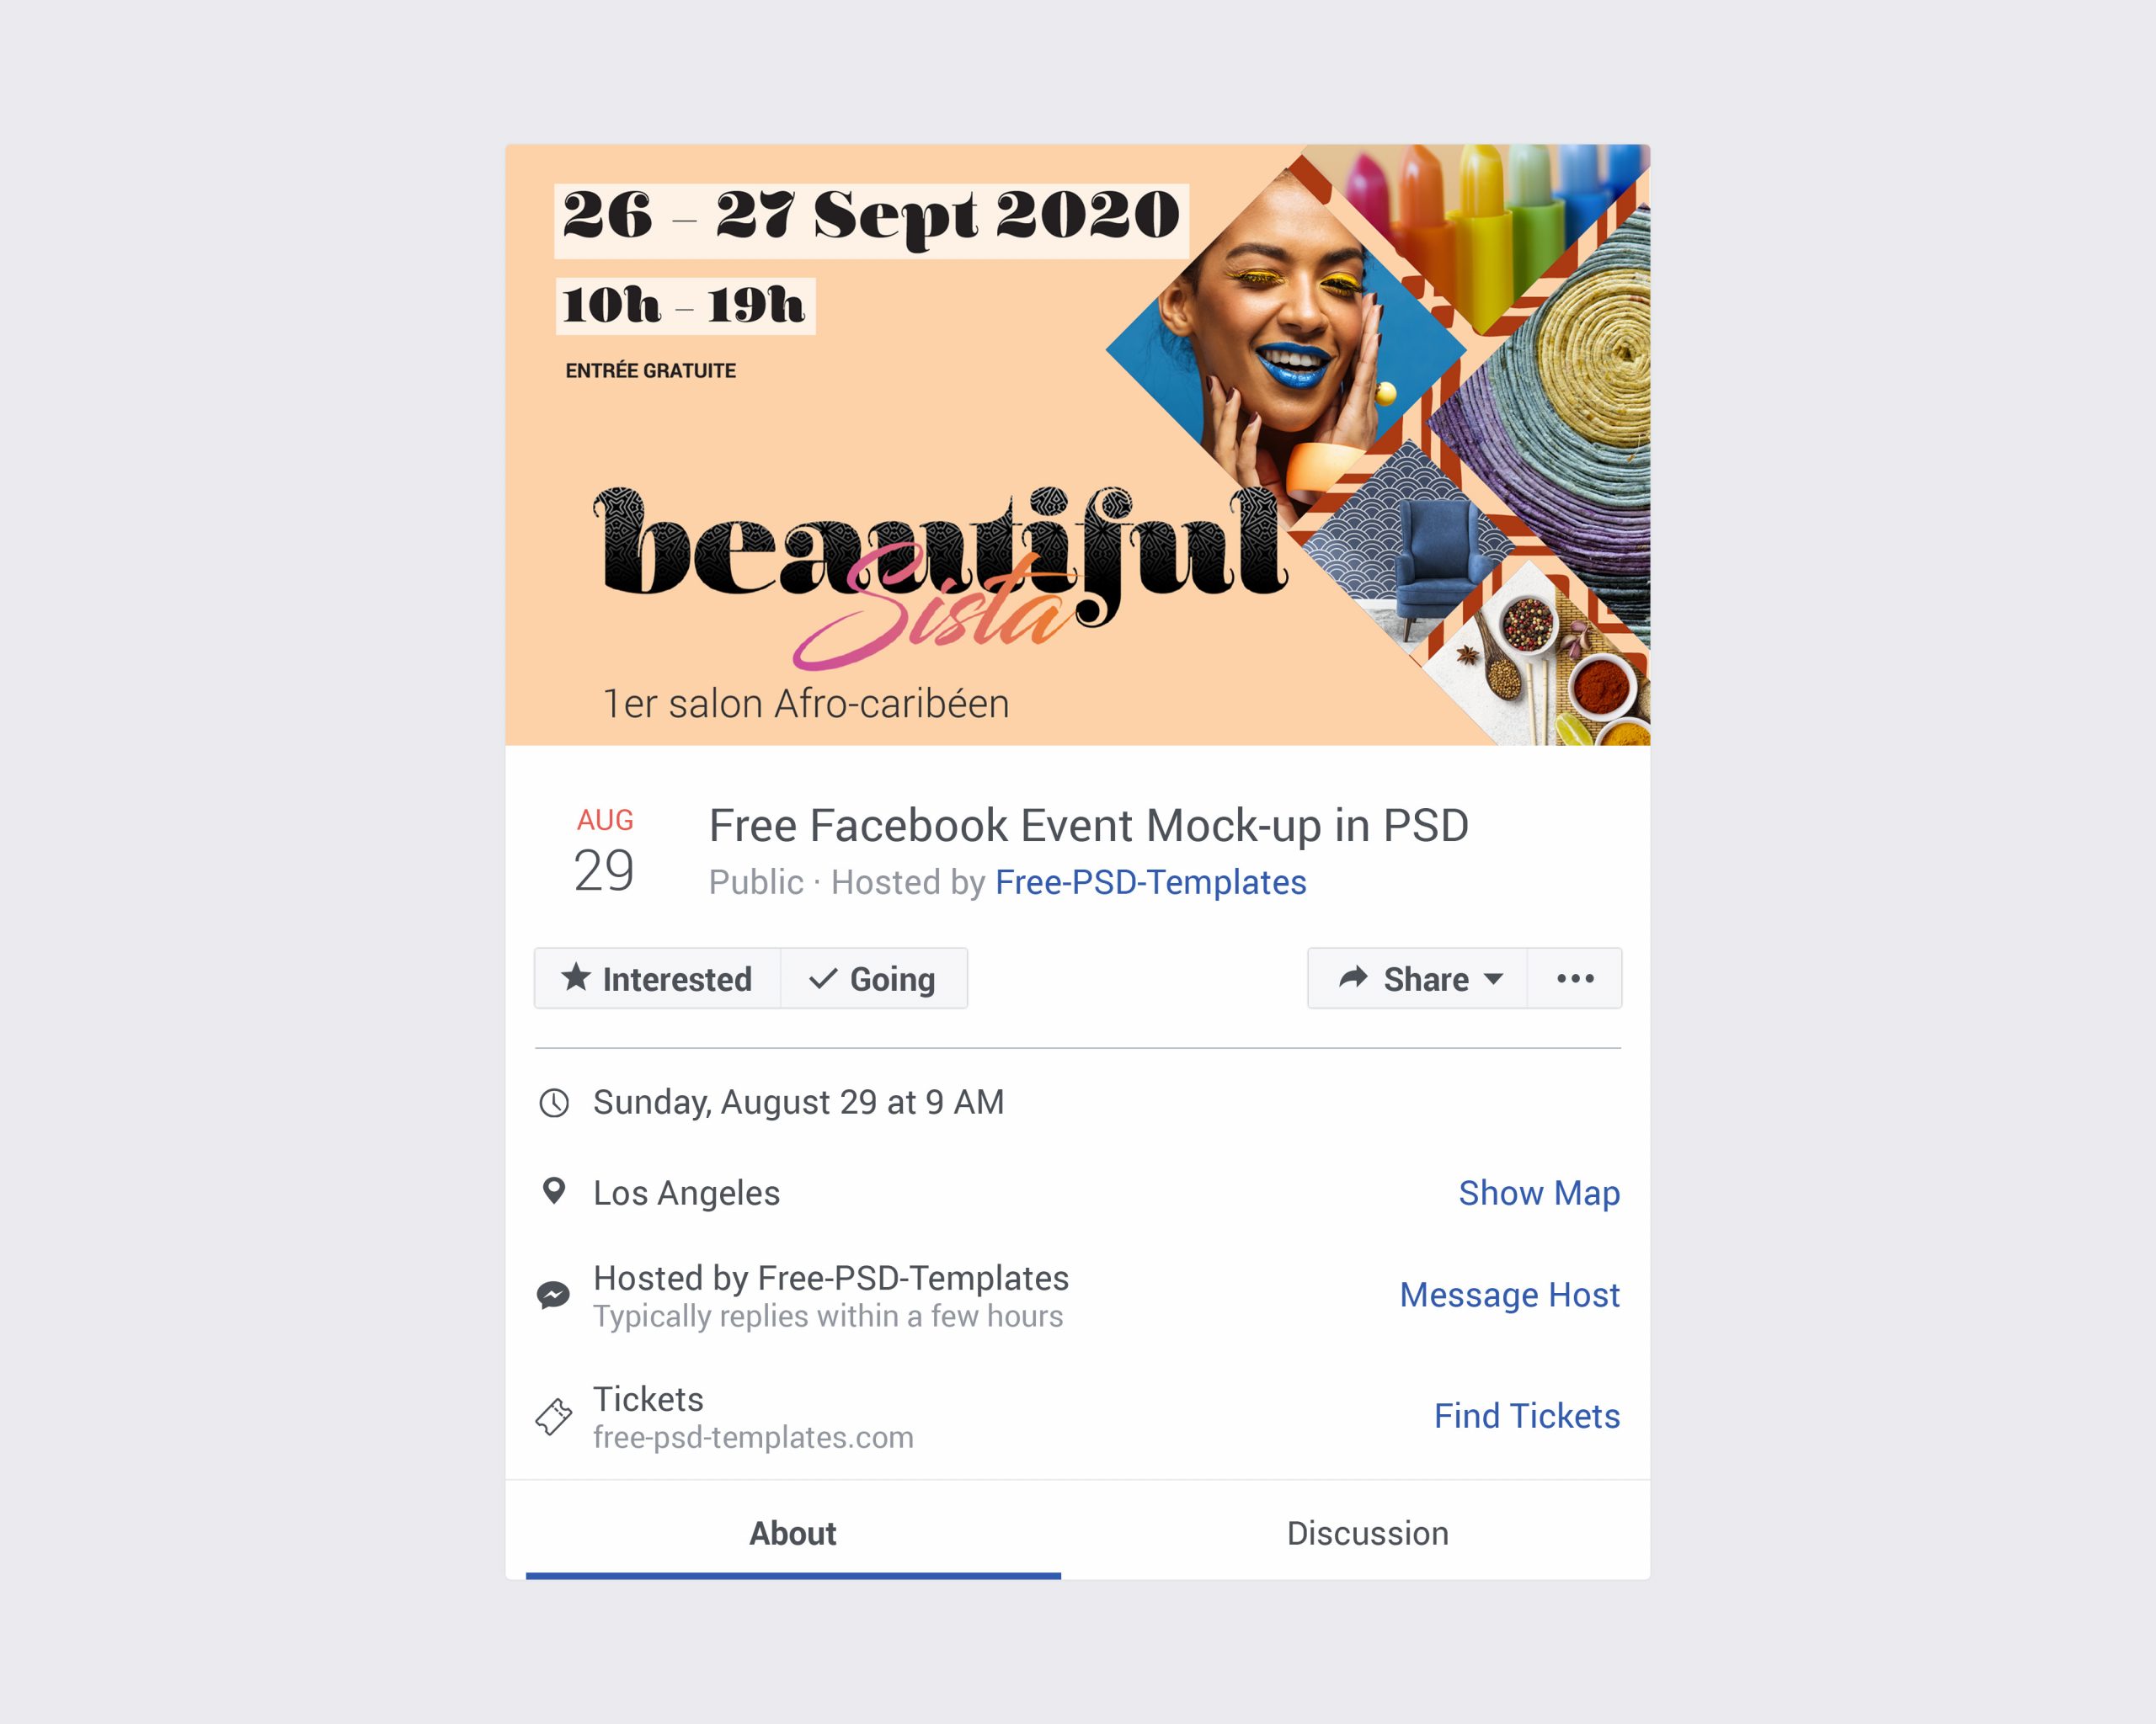
Task: Click the star icon on Interested
Action: [575, 976]
